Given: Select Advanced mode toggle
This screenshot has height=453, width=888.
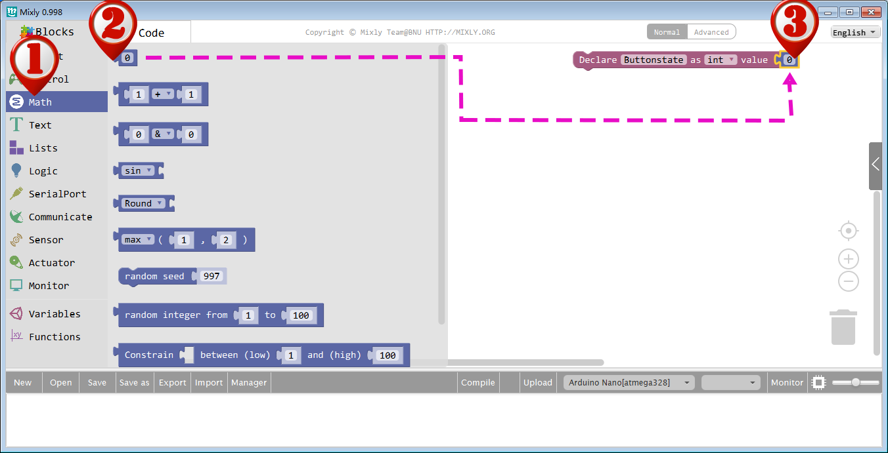Looking at the screenshot, I should click(711, 32).
